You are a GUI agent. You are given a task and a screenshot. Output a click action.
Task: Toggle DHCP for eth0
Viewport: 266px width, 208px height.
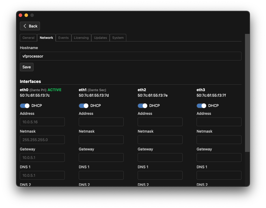[25, 106]
